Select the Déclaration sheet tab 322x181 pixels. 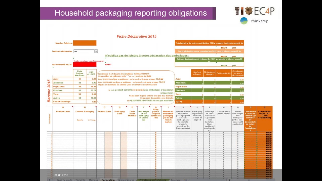108,180
